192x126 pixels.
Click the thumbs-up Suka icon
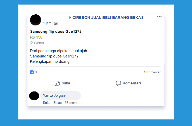pos(57,83)
